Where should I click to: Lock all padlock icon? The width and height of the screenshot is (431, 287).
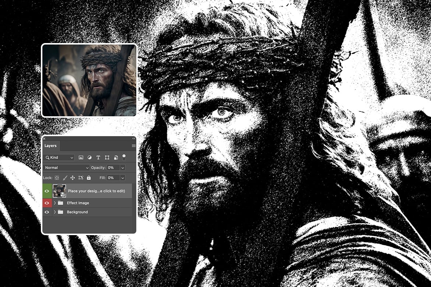tap(89, 178)
